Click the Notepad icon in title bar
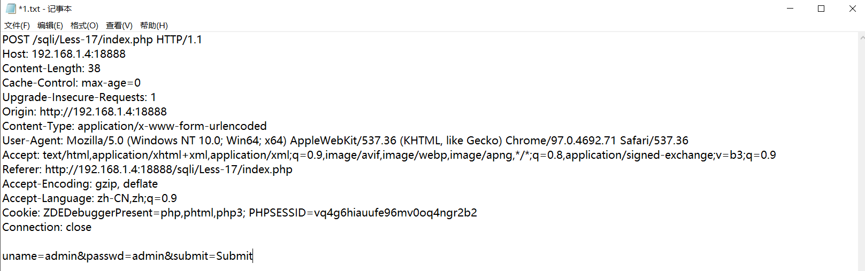This screenshot has height=271, width=865. click(11, 9)
